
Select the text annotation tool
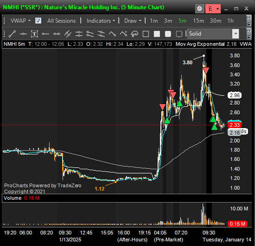(34, 34)
